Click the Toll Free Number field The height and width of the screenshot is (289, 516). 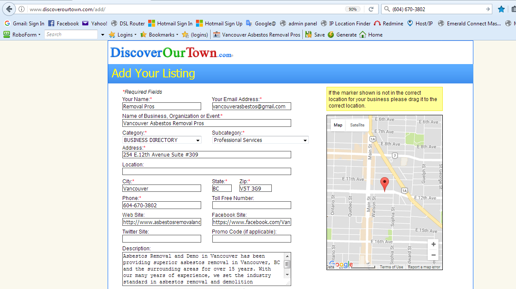click(252, 205)
